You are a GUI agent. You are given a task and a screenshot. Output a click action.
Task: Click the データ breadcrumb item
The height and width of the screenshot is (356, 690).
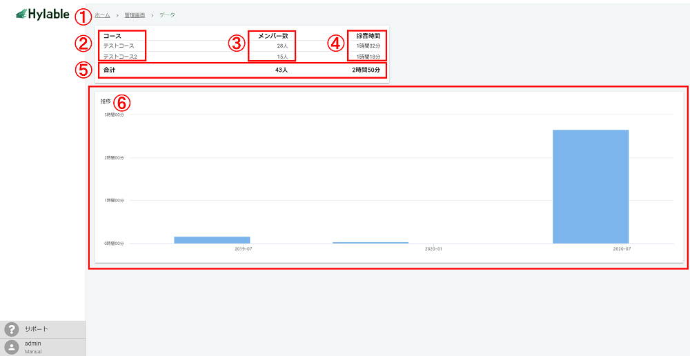click(x=167, y=14)
